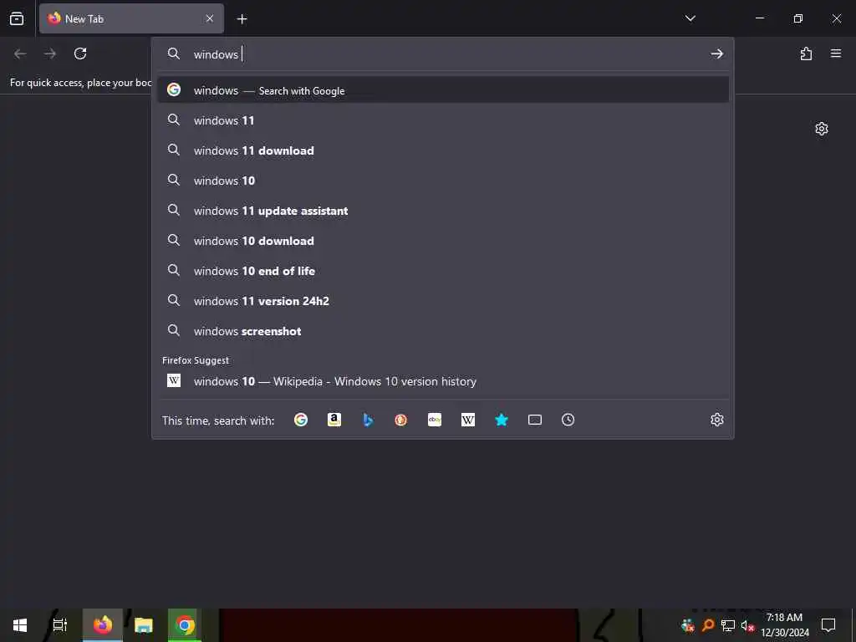Click the address bar containing 'windows'
The height and width of the screenshot is (642, 856).
[442, 54]
